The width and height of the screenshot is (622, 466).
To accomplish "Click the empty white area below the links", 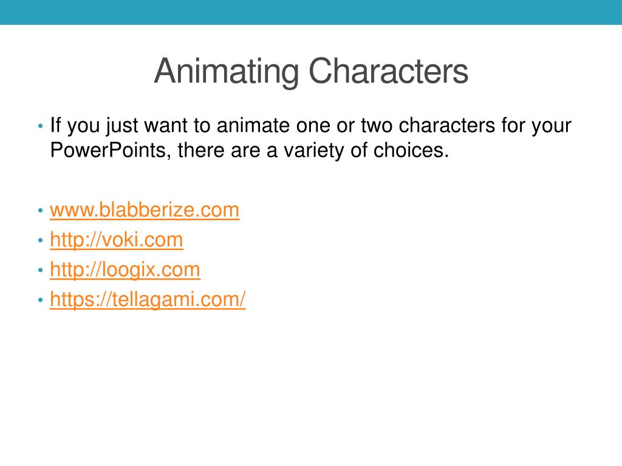I will coord(311,388).
